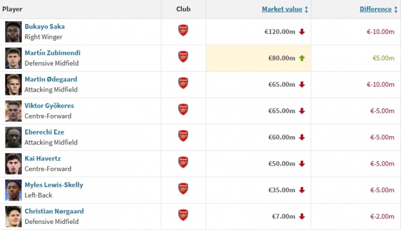Click the Arsenal crest in Bukayo Saka's row
The image size is (401, 230).
click(183, 31)
